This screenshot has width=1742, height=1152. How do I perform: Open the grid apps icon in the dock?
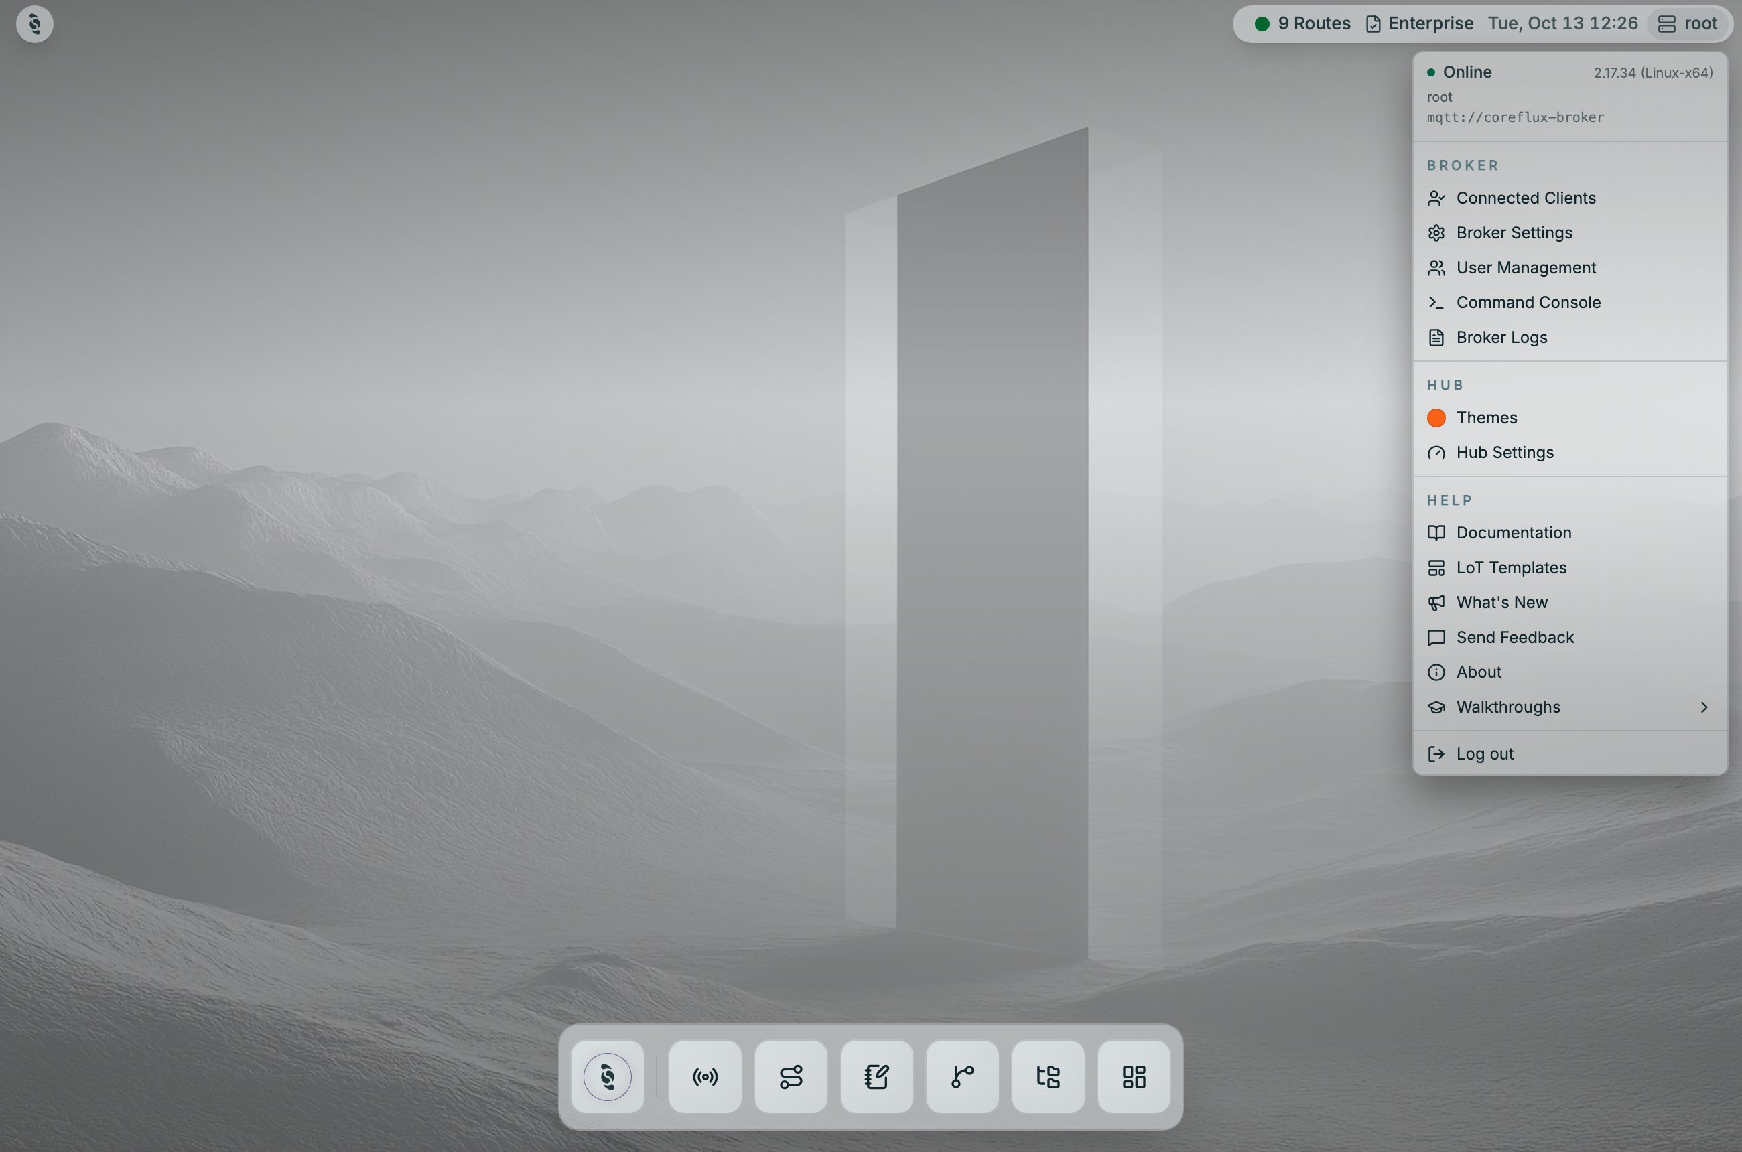1134,1077
